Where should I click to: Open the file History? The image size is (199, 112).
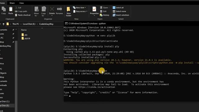(x=104, y=15)
